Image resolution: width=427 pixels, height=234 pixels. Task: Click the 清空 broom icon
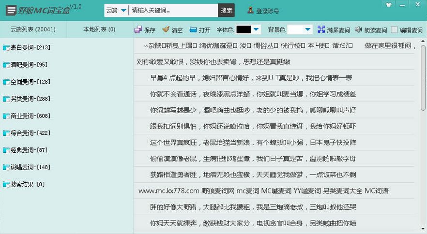[x=166, y=30]
